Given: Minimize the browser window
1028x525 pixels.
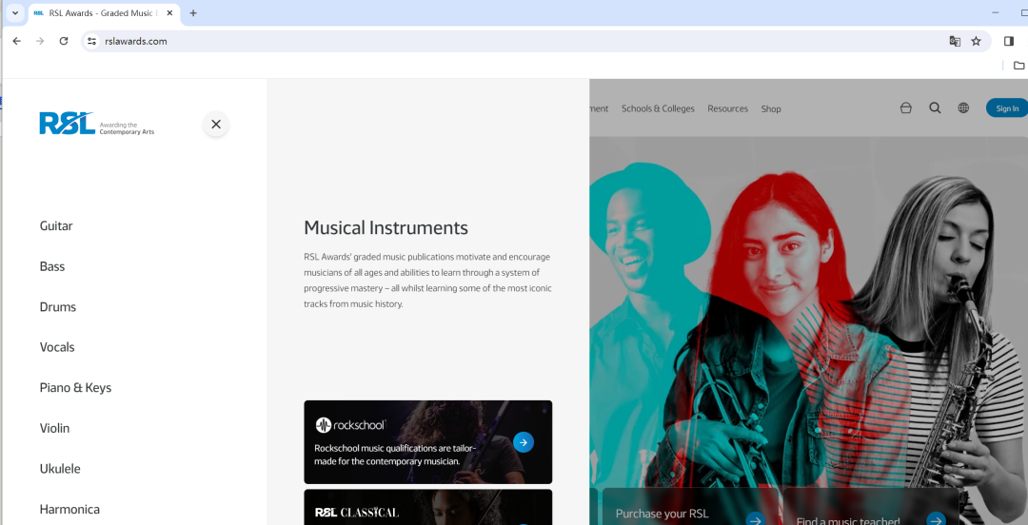Looking at the screenshot, I should (x=996, y=13).
